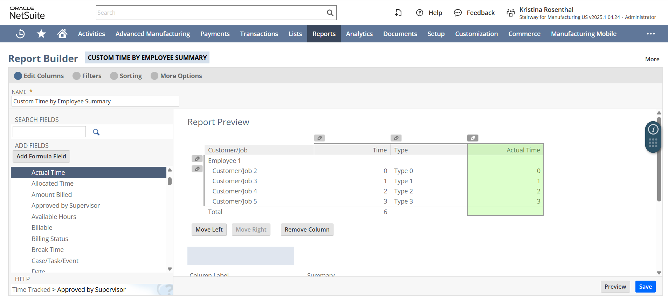Click the Move Right button
Viewport: 668px width, 302px height.
tap(251, 229)
